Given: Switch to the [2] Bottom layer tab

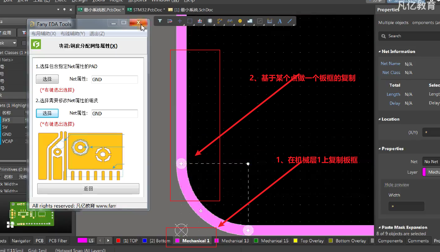Looking at the screenshot, I should tap(157, 241).
